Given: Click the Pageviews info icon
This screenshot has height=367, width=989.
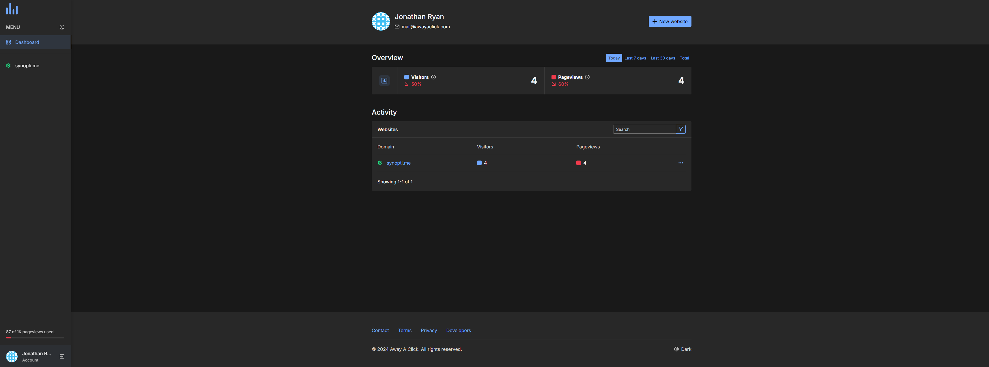Looking at the screenshot, I should [587, 77].
